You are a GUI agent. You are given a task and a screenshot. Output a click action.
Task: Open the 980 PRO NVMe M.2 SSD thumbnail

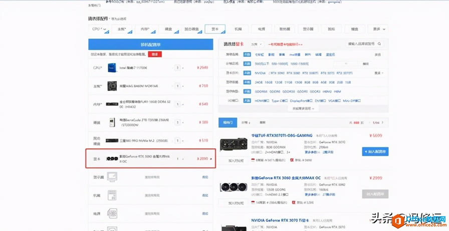click(x=112, y=140)
